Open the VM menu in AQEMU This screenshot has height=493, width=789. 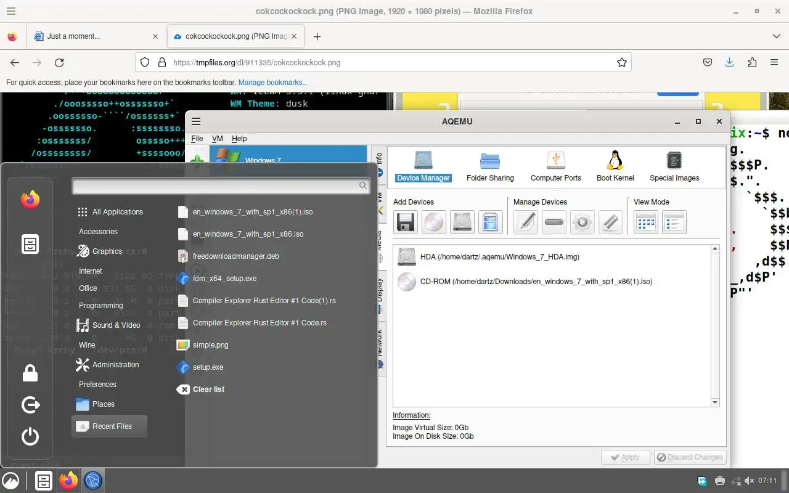[x=218, y=139]
